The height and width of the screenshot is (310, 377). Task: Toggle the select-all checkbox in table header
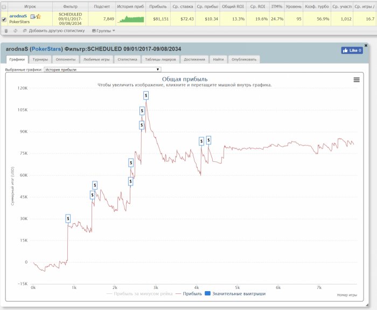pyautogui.click(x=4, y=7)
